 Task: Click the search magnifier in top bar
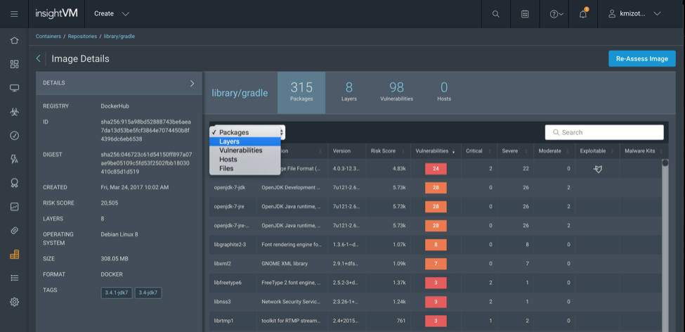tap(496, 14)
